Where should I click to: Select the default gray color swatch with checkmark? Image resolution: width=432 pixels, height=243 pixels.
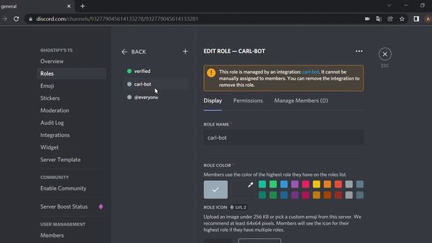coord(216,190)
